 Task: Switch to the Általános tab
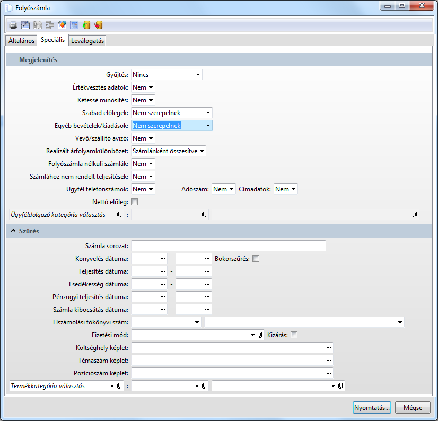point(21,40)
